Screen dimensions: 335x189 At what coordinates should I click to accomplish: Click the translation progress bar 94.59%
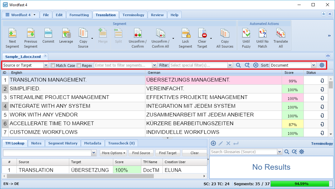pos(301,184)
